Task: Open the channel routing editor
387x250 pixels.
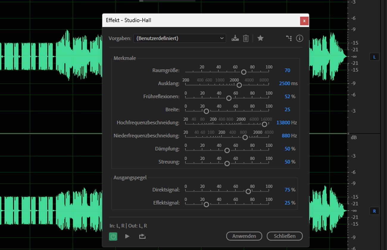Action: click(x=289, y=38)
